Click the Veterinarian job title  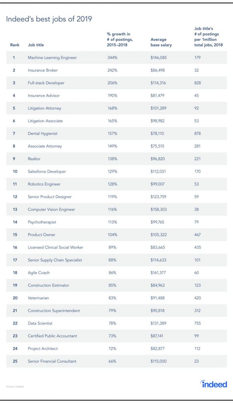[39, 298]
